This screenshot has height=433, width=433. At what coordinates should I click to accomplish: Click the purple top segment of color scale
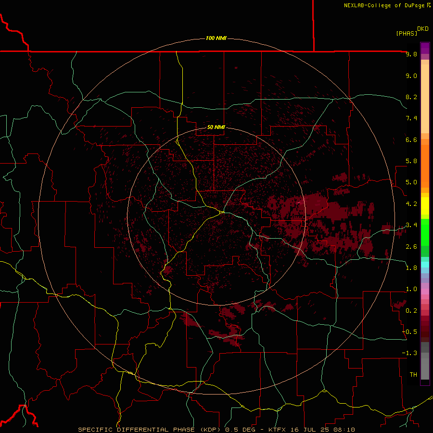click(x=425, y=48)
